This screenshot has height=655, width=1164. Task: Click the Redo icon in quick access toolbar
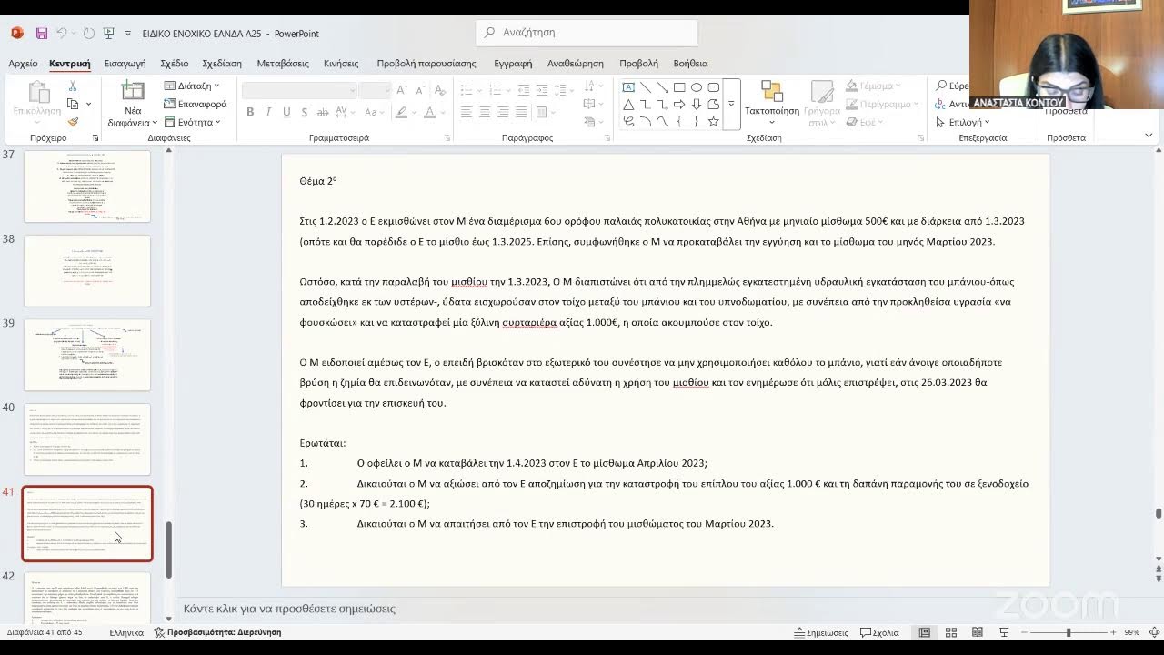(88, 34)
